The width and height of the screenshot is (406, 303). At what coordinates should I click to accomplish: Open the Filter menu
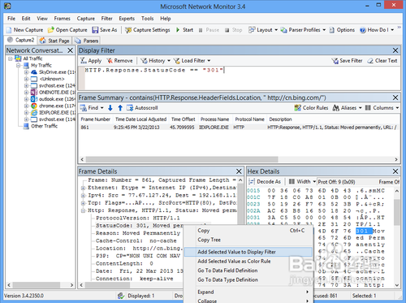[106, 19]
